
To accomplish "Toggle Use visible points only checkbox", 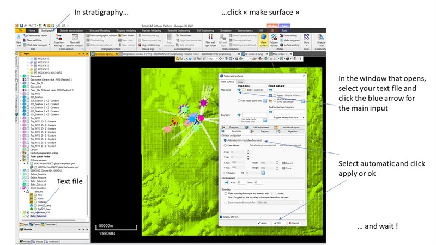I will [239, 101].
